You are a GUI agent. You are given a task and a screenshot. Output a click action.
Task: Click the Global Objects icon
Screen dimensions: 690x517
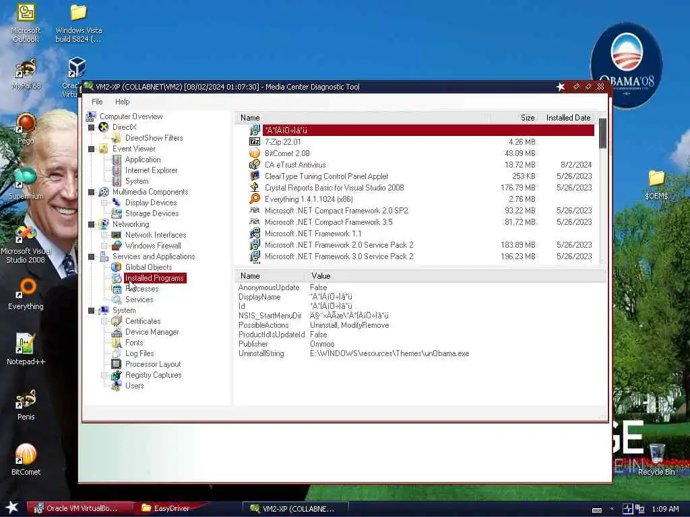(x=116, y=267)
